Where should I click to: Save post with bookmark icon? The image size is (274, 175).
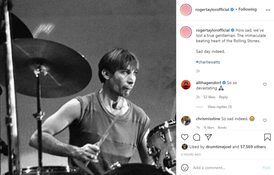point(267,137)
